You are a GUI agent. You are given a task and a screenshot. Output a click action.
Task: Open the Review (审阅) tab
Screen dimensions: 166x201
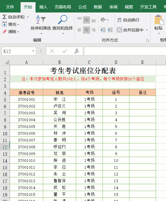[113, 7]
